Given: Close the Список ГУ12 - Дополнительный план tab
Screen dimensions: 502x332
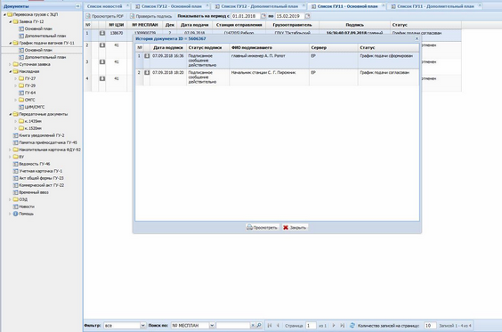Looking at the screenshot, I should [x=304, y=5].
